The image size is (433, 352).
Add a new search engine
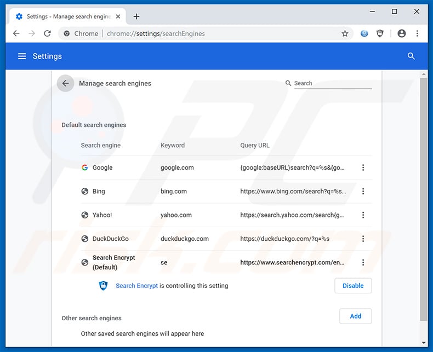[355, 316]
